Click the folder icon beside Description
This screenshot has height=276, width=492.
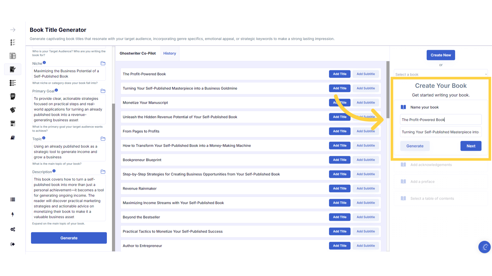click(x=103, y=172)
